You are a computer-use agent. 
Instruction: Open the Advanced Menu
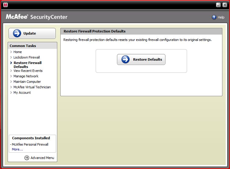click(42, 158)
